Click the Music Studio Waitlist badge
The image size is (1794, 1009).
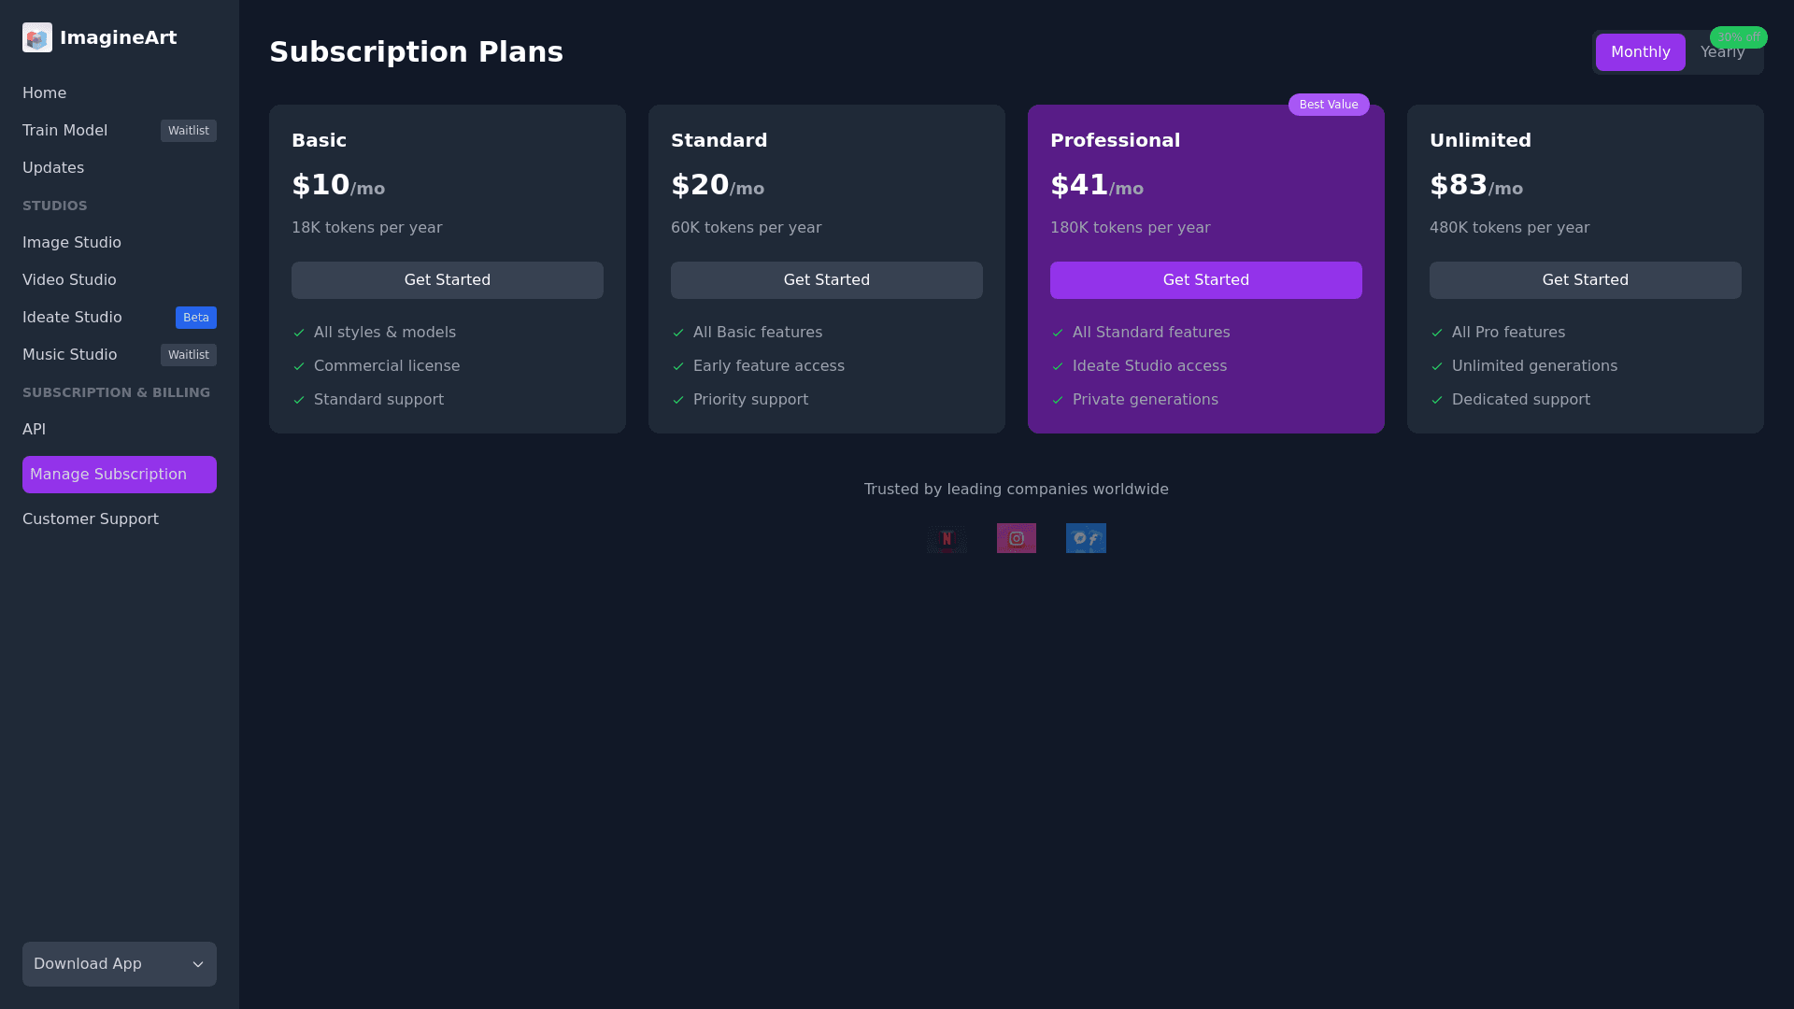coord(189,355)
